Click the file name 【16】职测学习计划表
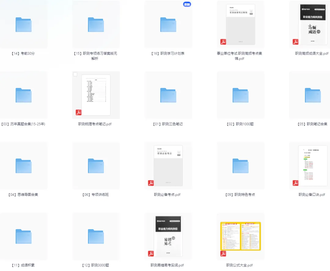Viewport: 330px width, 271px height. tap(168, 53)
